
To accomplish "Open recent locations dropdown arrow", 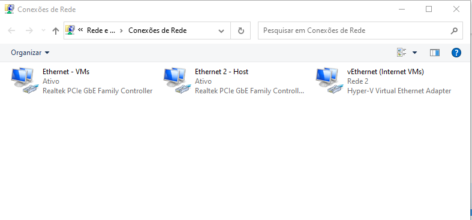I will point(43,30).
